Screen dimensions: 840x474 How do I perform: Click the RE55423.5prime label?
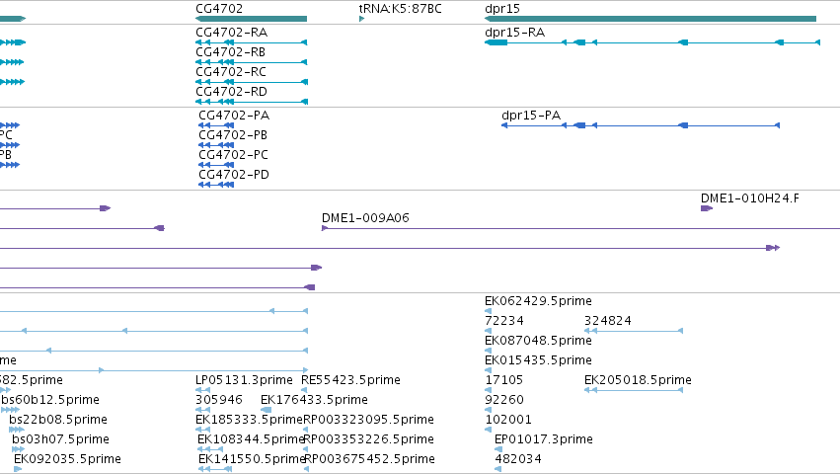(x=350, y=380)
